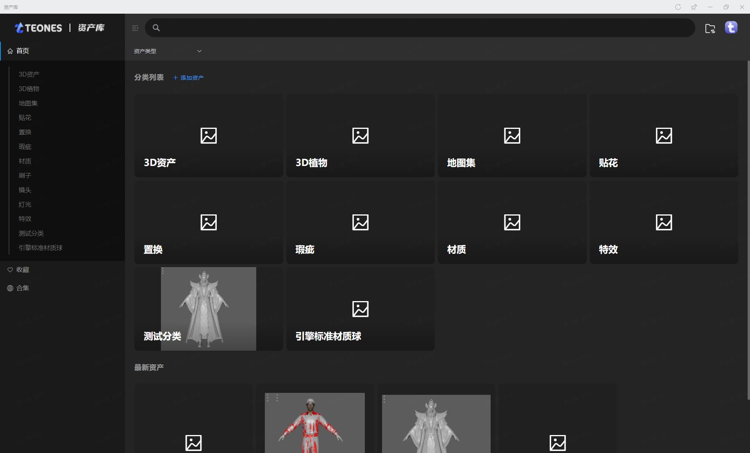Click the red character asset thumbnail
The image size is (750, 453).
pyautogui.click(x=314, y=423)
